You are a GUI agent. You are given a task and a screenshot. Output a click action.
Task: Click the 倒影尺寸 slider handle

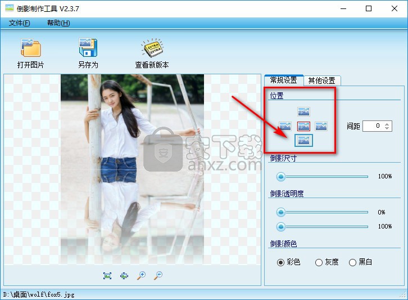pos(281,177)
